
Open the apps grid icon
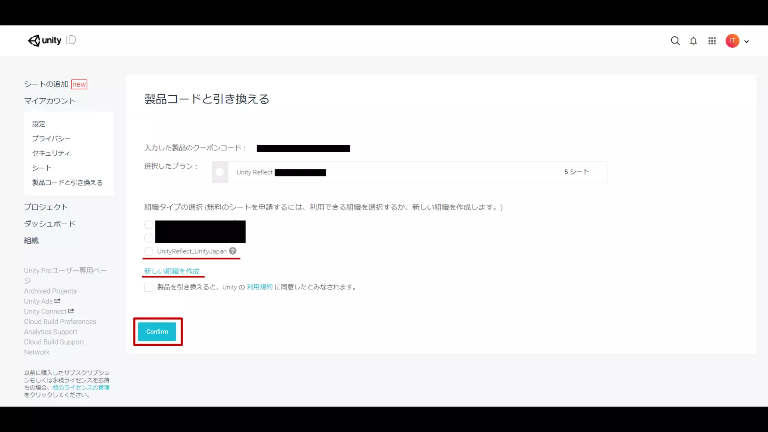pos(712,41)
